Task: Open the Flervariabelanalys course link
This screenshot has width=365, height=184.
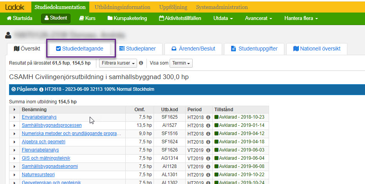Action: pyautogui.click(x=40, y=150)
